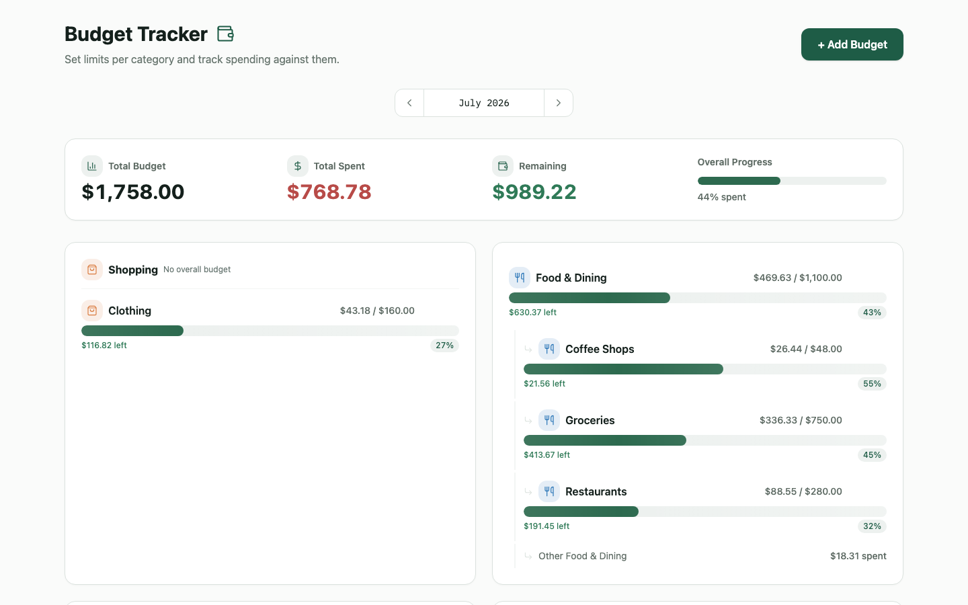
Task: Click the Total Budget bar chart icon
Action: [x=92, y=166]
